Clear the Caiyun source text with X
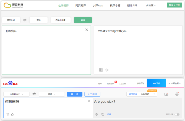Image resolution: width=185 pixels, height=121 pixels. click(87, 30)
